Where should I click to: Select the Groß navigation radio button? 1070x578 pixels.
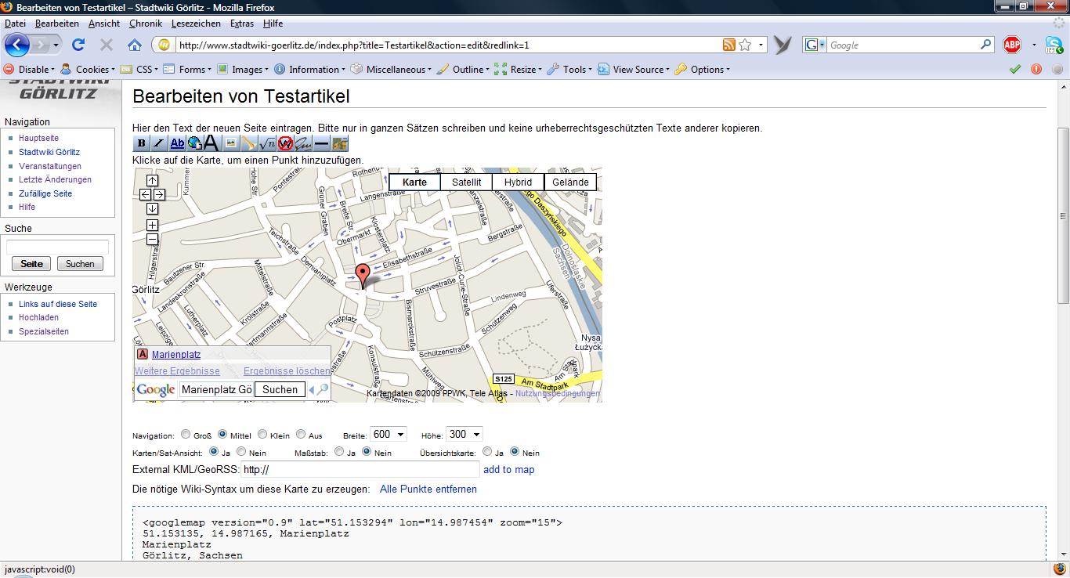click(186, 434)
